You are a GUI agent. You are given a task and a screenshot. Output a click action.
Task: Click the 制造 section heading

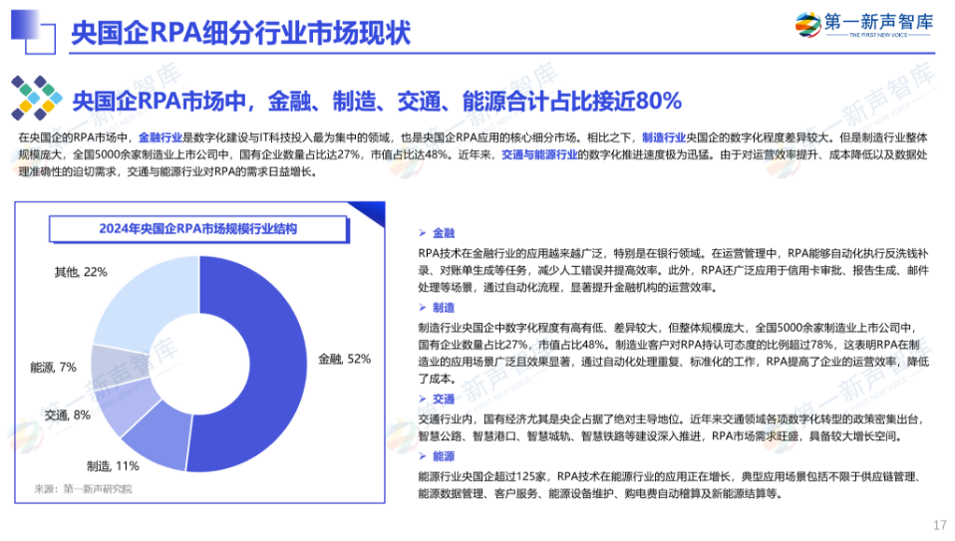coord(444,307)
